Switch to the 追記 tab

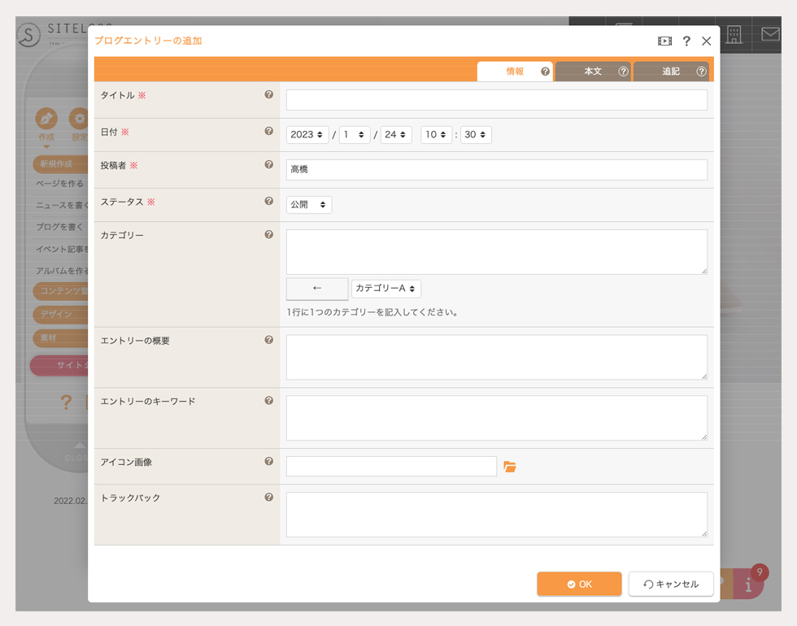point(671,72)
